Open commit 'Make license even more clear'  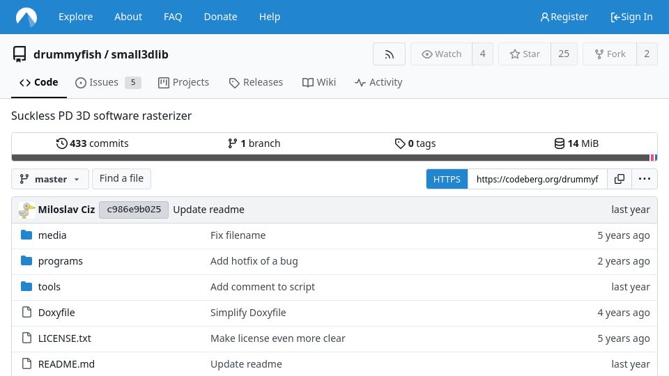[x=278, y=338]
